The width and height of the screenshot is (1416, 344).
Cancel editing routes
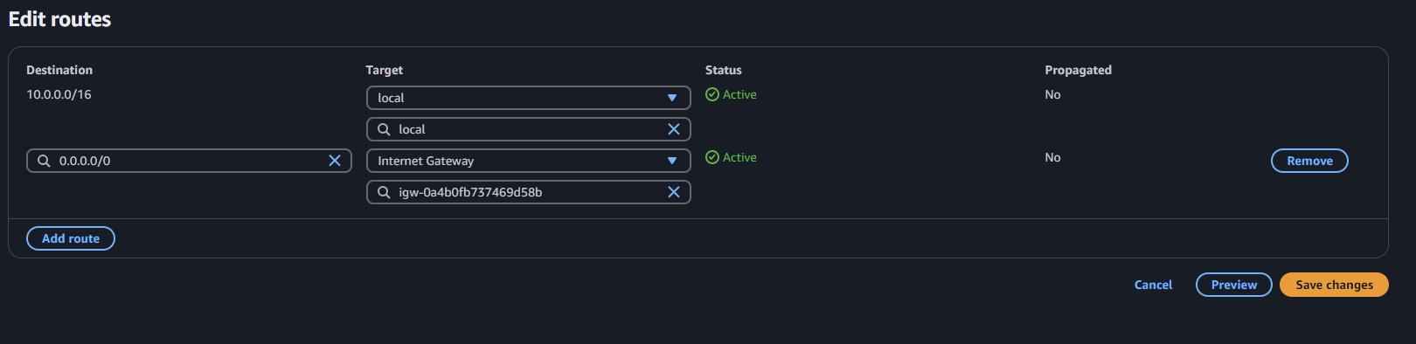click(x=1153, y=285)
